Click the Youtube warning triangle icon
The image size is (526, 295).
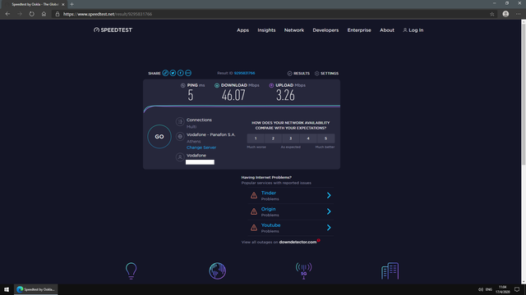coord(254,228)
